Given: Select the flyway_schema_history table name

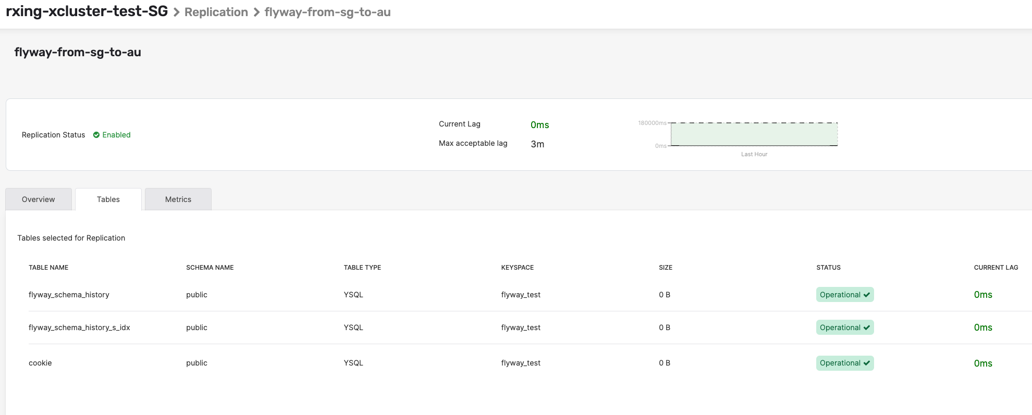Looking at the screenshot, I should 69,295.
